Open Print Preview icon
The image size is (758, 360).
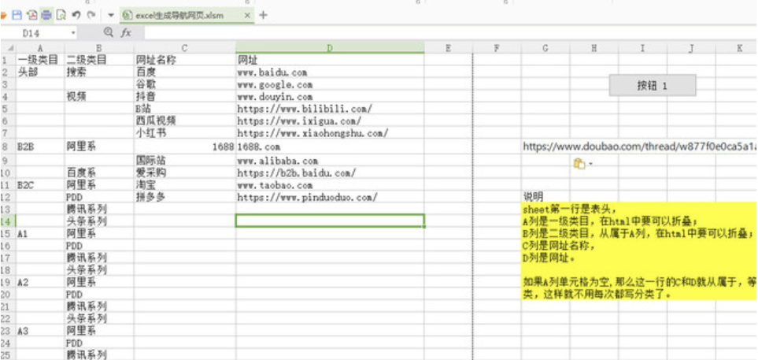click(61, 15)
